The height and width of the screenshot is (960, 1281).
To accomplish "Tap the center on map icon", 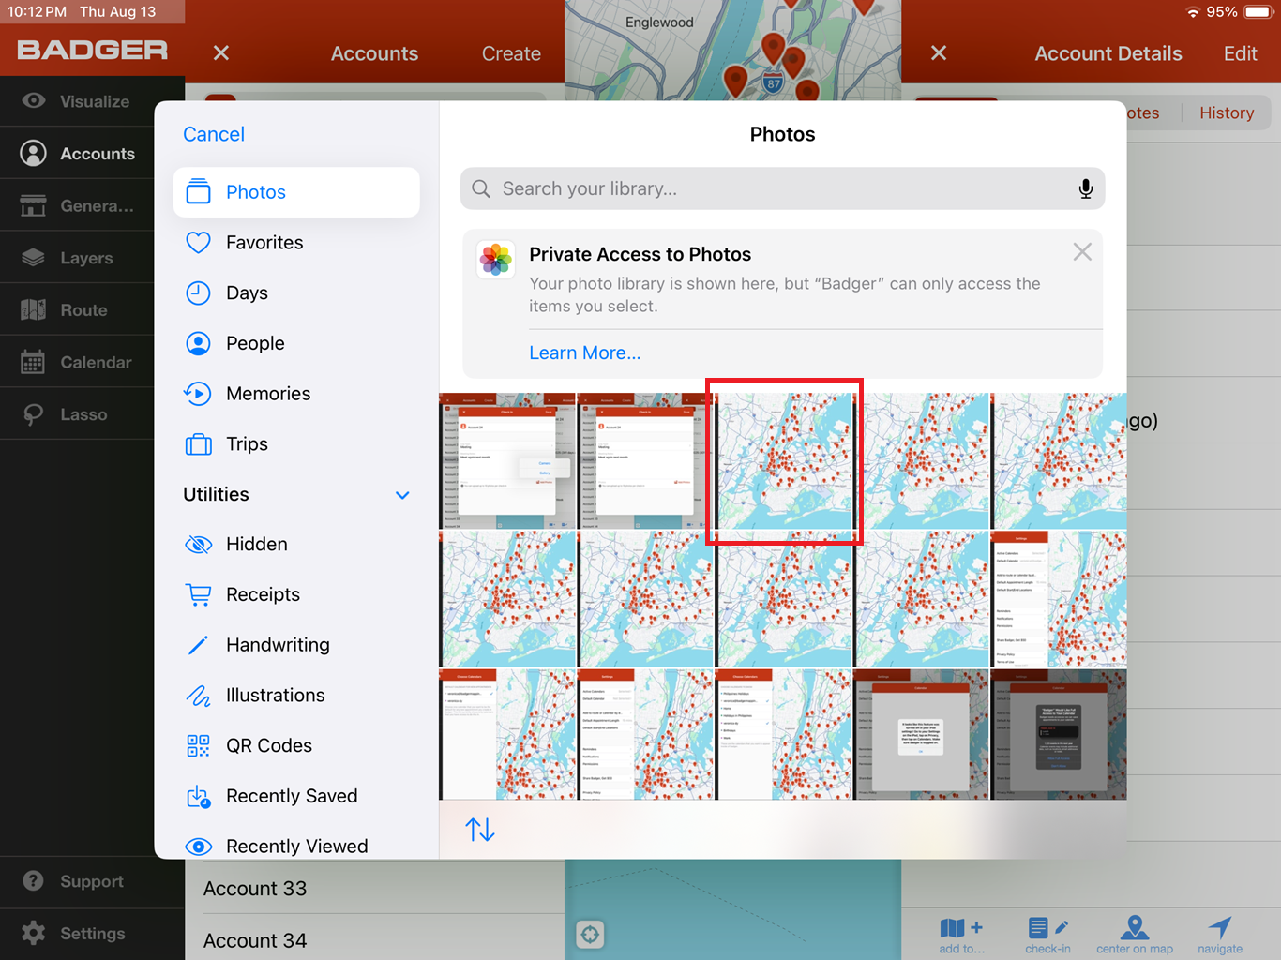I will coord(1135,934).
